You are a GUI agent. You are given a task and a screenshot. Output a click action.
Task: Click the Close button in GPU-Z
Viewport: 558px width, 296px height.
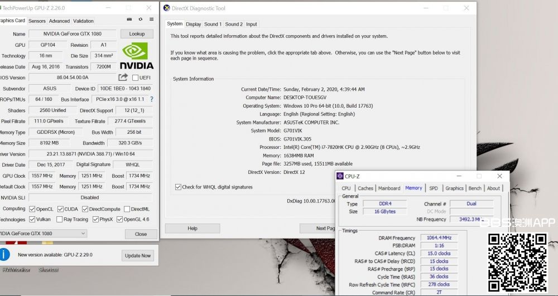[141, 234]
